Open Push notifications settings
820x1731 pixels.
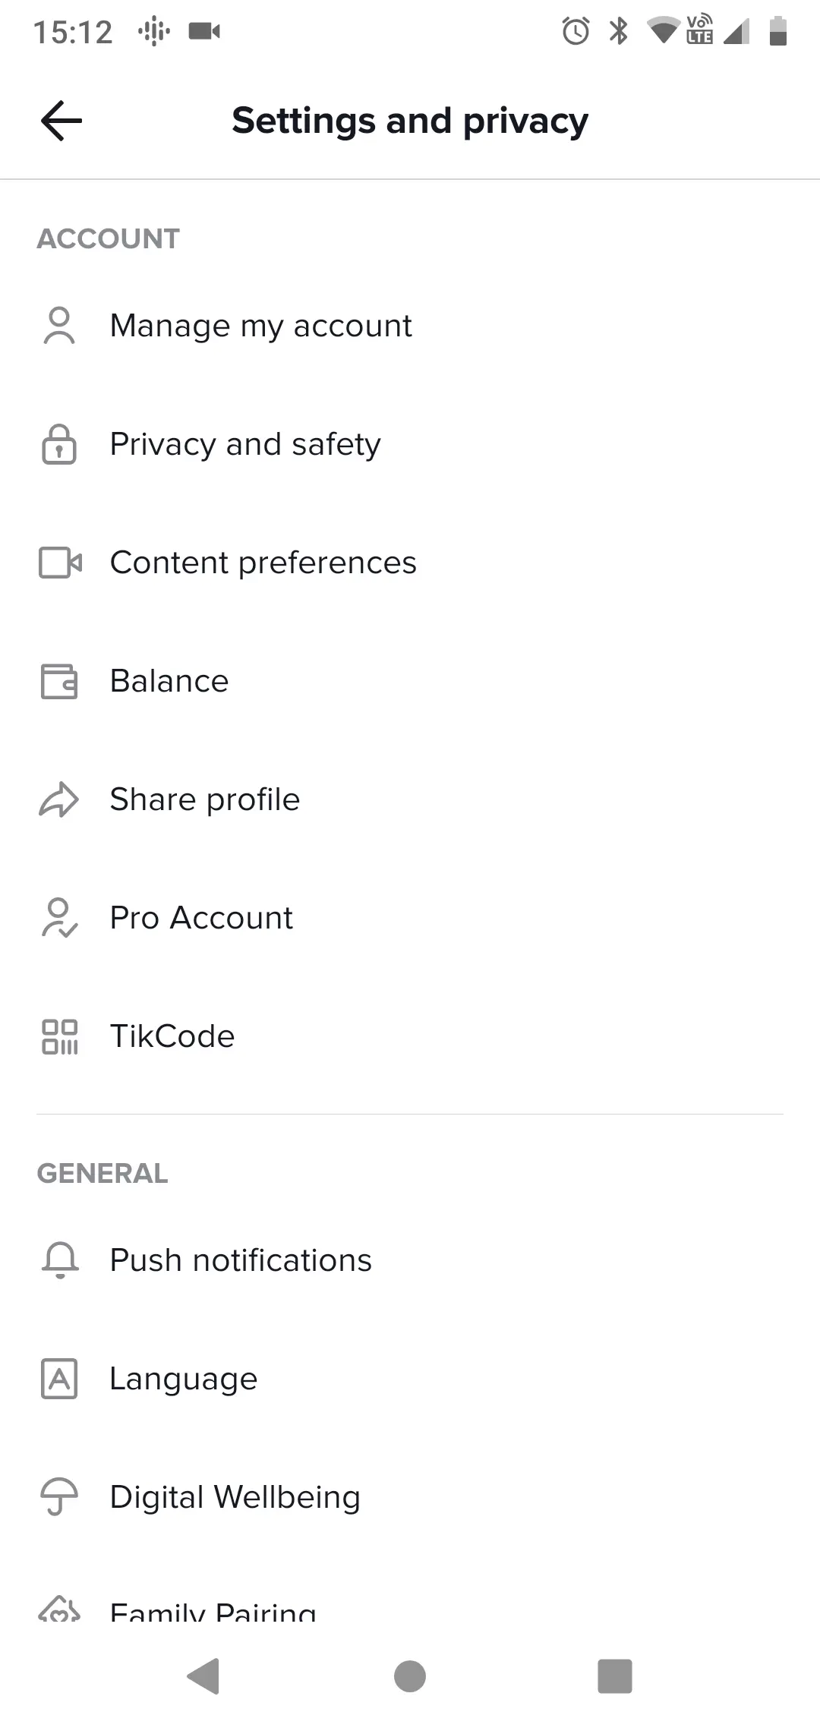(x=241, y=1260)
